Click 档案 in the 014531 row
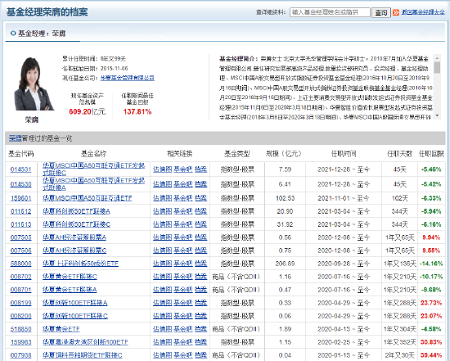The width and height of the screenshot is (450, 361). click(x=201, y=169)
